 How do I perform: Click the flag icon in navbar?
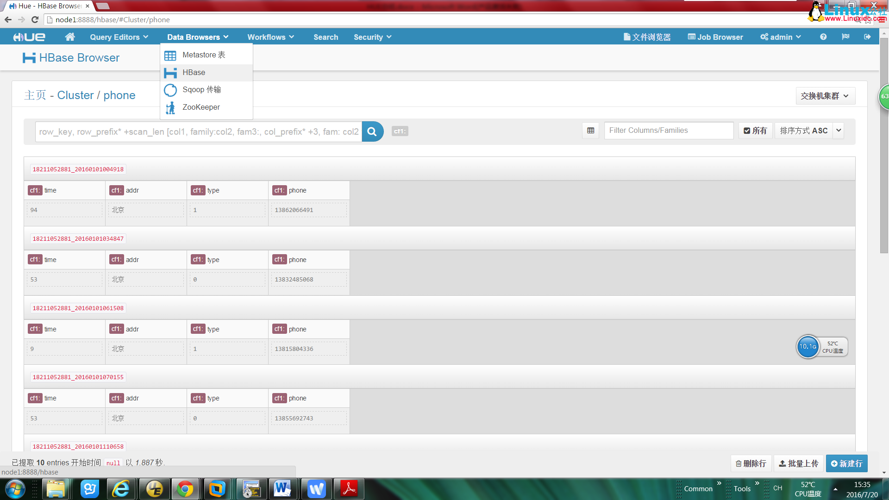(845, 37)
